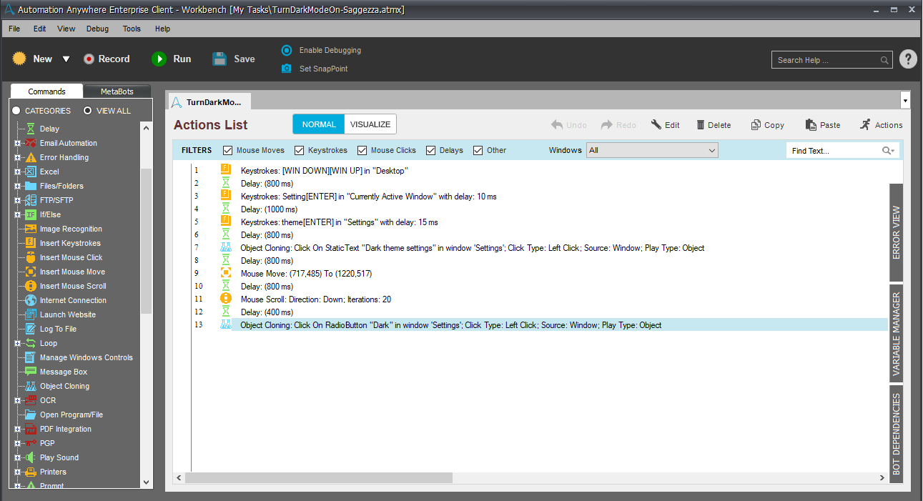
Task: Select the Object Cloning command icon
Action: [x=31, y=386]
